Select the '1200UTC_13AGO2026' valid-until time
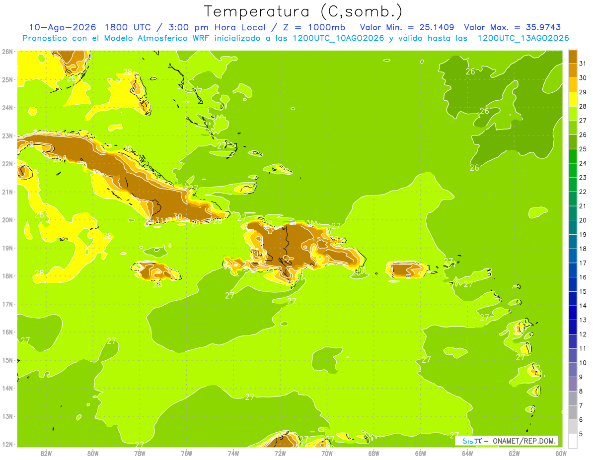This screenshot has height=460, width=596. [x=523, y=38]
